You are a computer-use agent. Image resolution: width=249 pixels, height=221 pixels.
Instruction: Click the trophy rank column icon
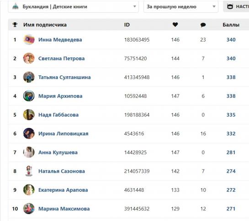pyautogui.click(x=15, y=25)
